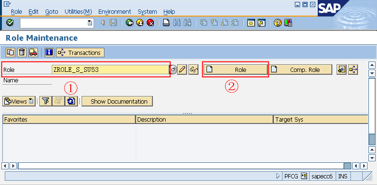377x185 pixels.
Task: Click the blue Information icon
Action: (x=49, y=53)
